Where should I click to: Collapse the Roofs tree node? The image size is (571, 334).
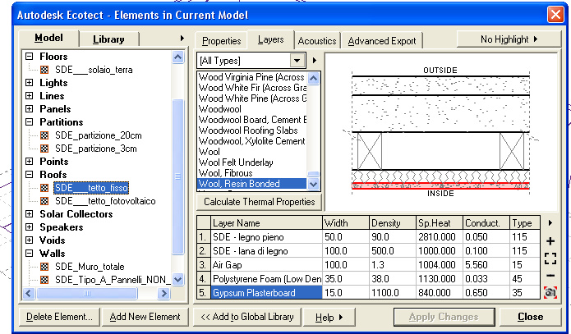tap(29, 174)
